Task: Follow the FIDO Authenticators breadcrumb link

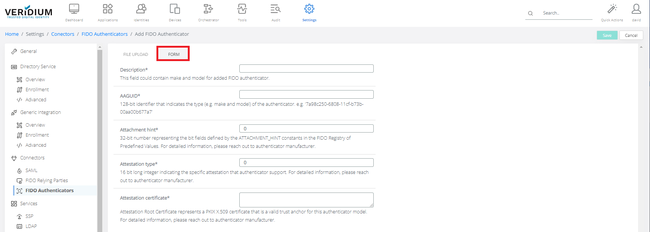Action: [x=105, y=34]
